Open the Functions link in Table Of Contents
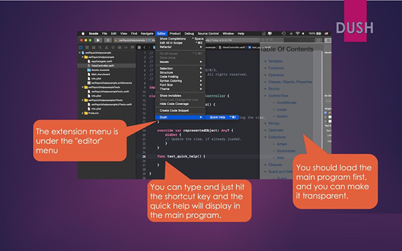402x251 pixels. coord(276,68)
